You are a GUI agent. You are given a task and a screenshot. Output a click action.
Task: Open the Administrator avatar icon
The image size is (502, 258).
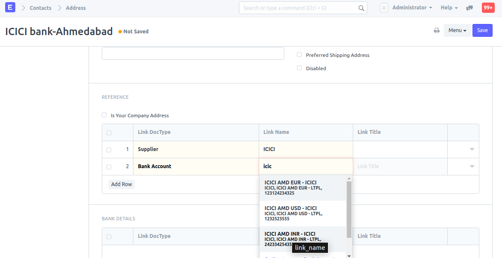pos(384,8)
